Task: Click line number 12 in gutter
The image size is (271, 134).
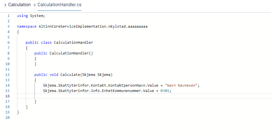Action: tap(8, 74)
